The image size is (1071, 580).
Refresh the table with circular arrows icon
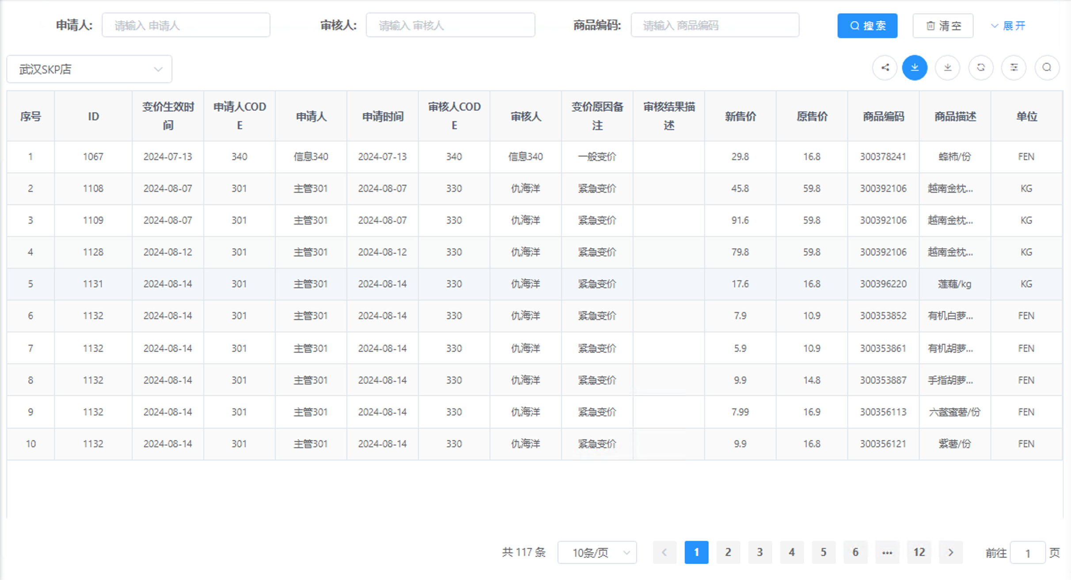[x=980, y=68]
